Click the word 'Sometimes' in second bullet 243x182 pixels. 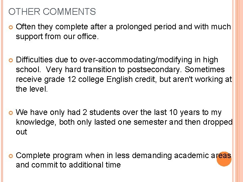point(205,70)
